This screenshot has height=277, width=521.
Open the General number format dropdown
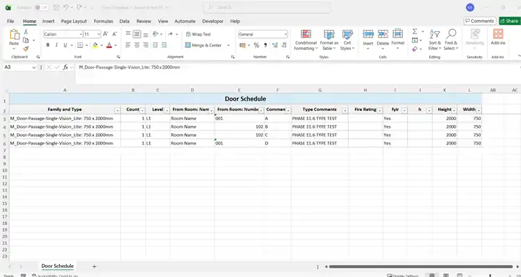click(x=286, y=34)
